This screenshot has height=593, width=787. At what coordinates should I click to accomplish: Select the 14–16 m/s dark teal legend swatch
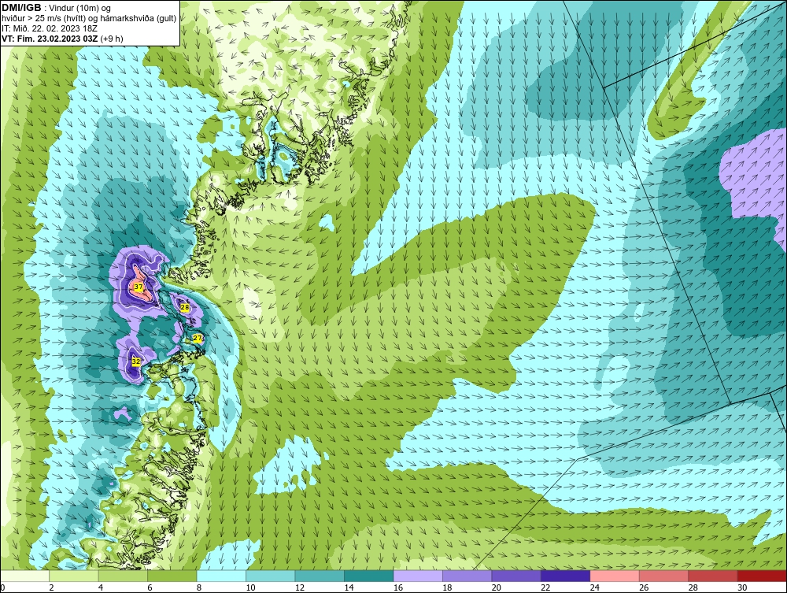pos(369,576)
